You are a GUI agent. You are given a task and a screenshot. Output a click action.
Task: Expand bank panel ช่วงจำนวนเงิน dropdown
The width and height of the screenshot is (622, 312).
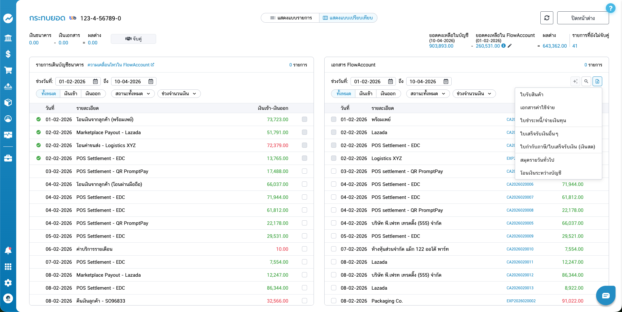[179, 94]
